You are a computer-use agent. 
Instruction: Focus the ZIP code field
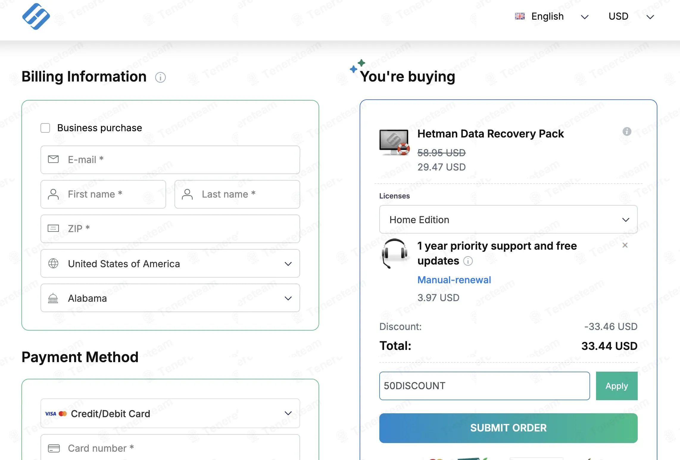tap(170, 229)
